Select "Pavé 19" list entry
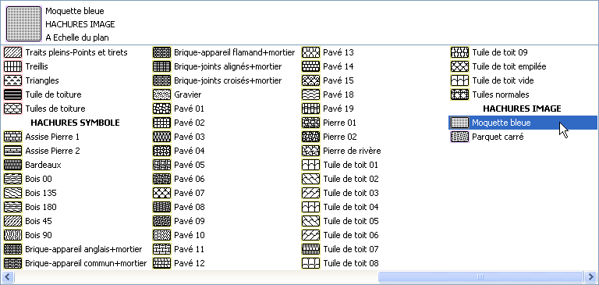Viewport: 599px width, 285px height. click(328, 109)
